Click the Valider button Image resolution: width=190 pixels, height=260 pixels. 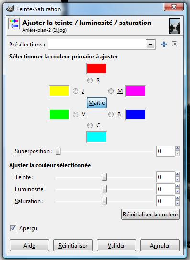click(116, 246)
